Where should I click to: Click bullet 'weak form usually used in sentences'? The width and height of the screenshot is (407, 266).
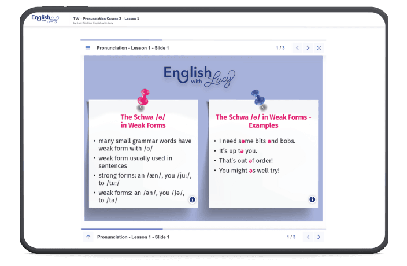click(135, 162)
